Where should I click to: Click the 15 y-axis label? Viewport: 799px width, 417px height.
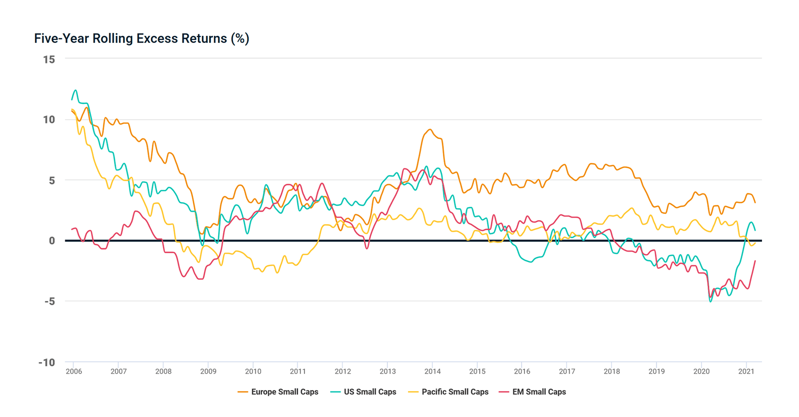[x=49, y=59]
